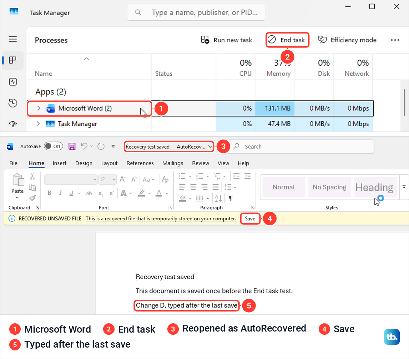The image size is (409, 359).
Task: Switch to the Review tab
Action: (201, 163)
